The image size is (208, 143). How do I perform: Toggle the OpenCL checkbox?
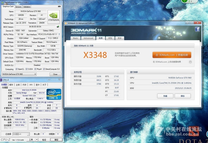(16, 69)
